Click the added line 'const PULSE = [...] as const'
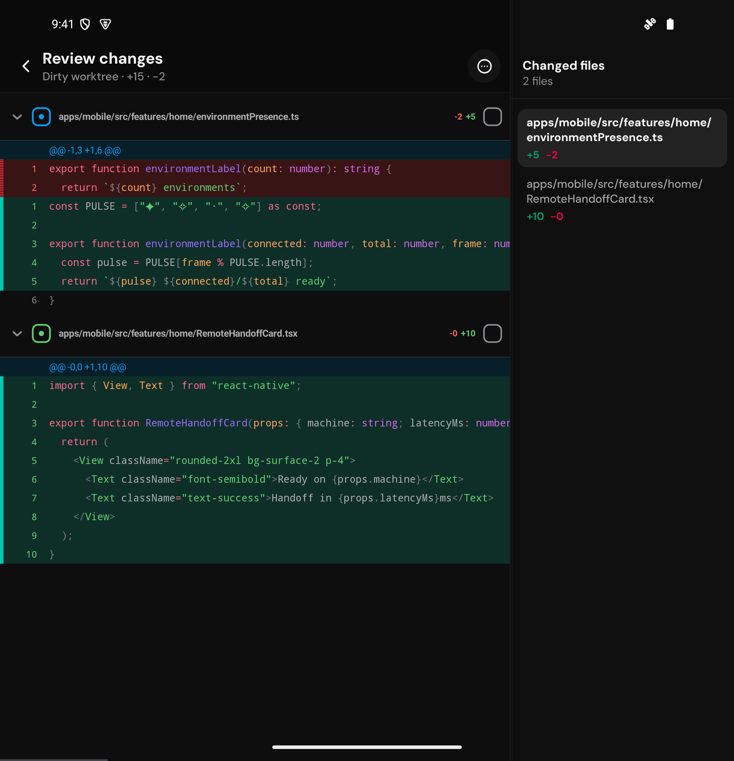 pyautogui.click(x=255, y=206)
